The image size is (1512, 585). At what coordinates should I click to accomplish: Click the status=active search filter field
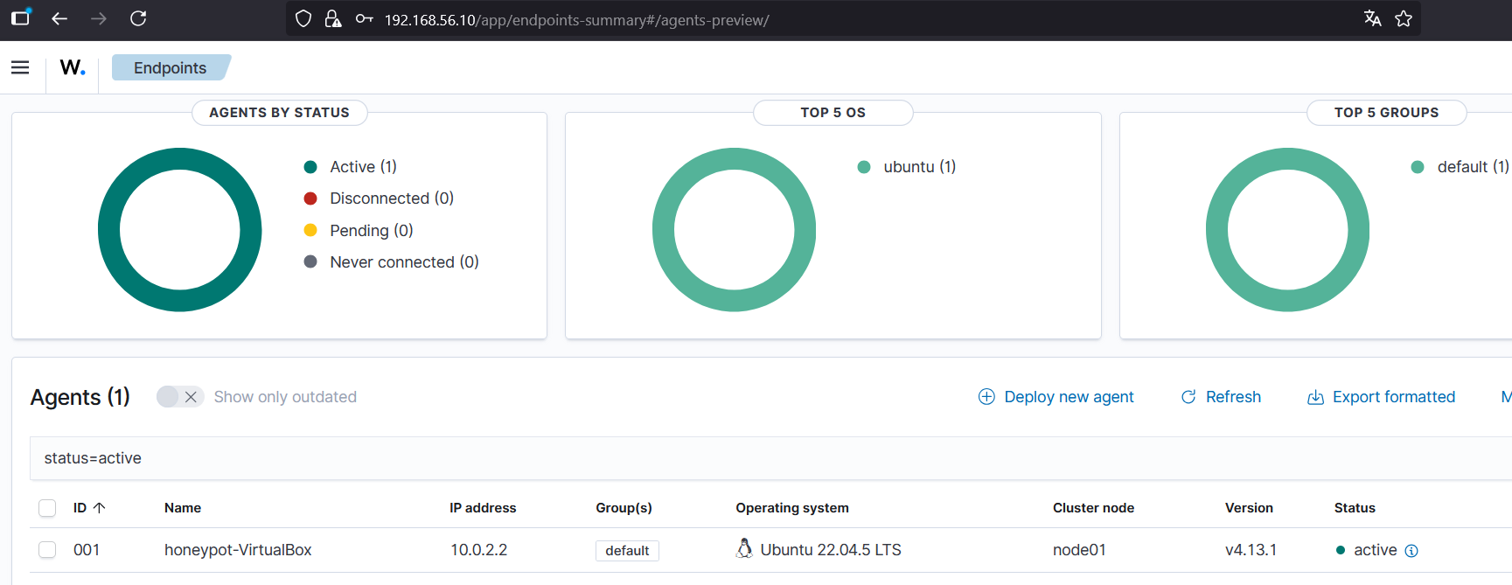[770, 458]
